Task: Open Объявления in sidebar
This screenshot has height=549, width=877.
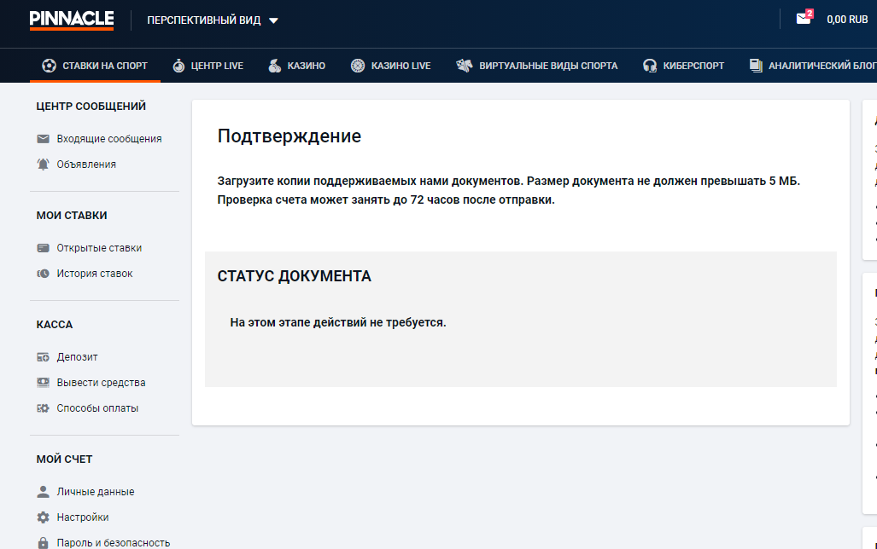Action: point(86,165)
